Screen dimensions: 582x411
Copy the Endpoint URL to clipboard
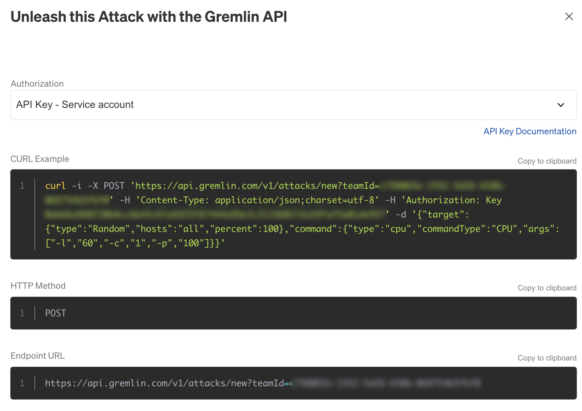point(546,358)
